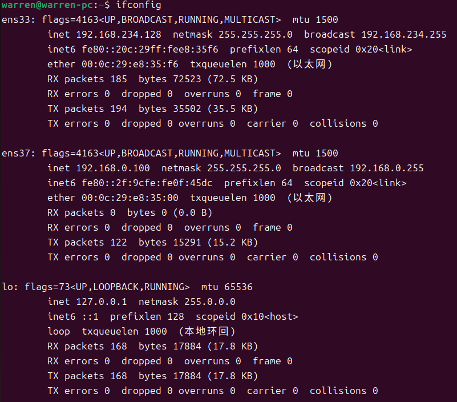The height and width of the screenshot is (402, 457).
Task: Click IP address 192.168.234.128
Action: coord(119,34)
